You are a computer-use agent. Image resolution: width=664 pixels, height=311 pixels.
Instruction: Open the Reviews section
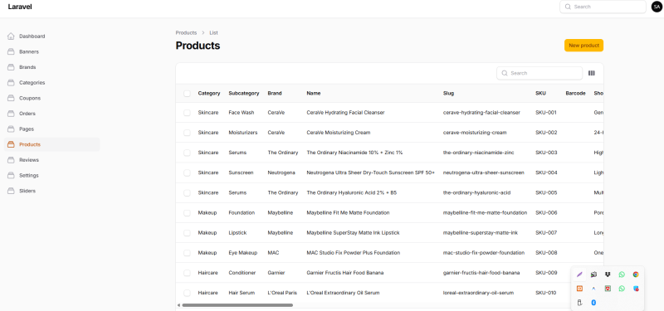(x=51, y=160)
